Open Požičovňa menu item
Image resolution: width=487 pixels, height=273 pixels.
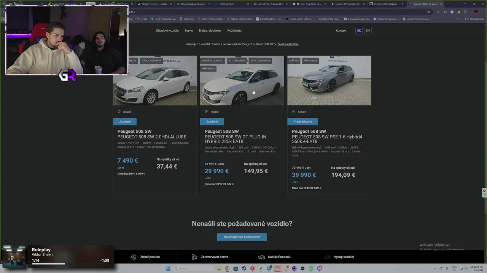point(234,31)
